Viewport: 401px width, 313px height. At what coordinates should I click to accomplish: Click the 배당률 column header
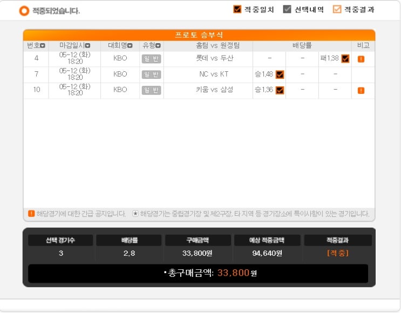(x=302, y=45)
